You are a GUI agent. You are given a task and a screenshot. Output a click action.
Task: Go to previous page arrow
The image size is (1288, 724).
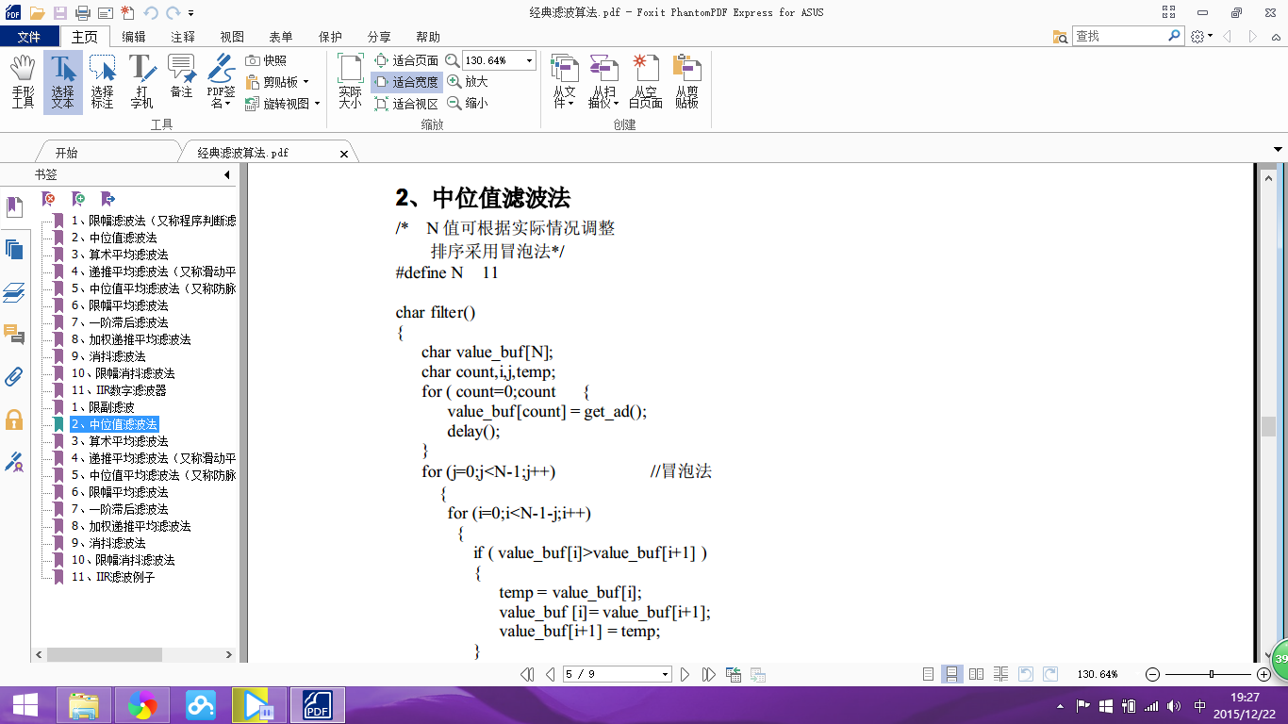click(x=551, y=674)
